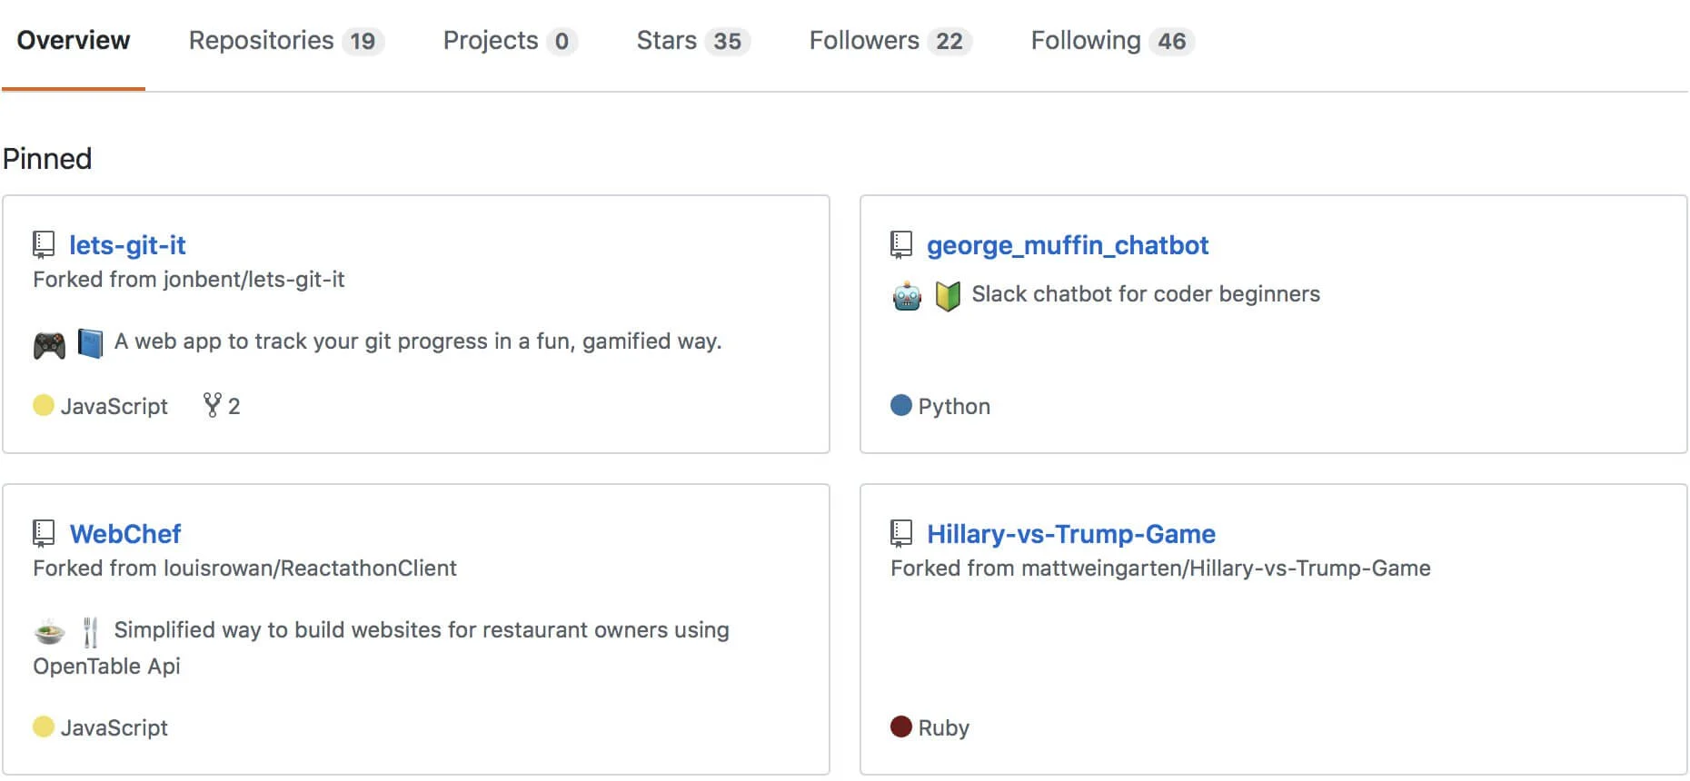This screenshot has width=1690, height=781.
Task: Open the Following tab
Action: coord(1112,41)
